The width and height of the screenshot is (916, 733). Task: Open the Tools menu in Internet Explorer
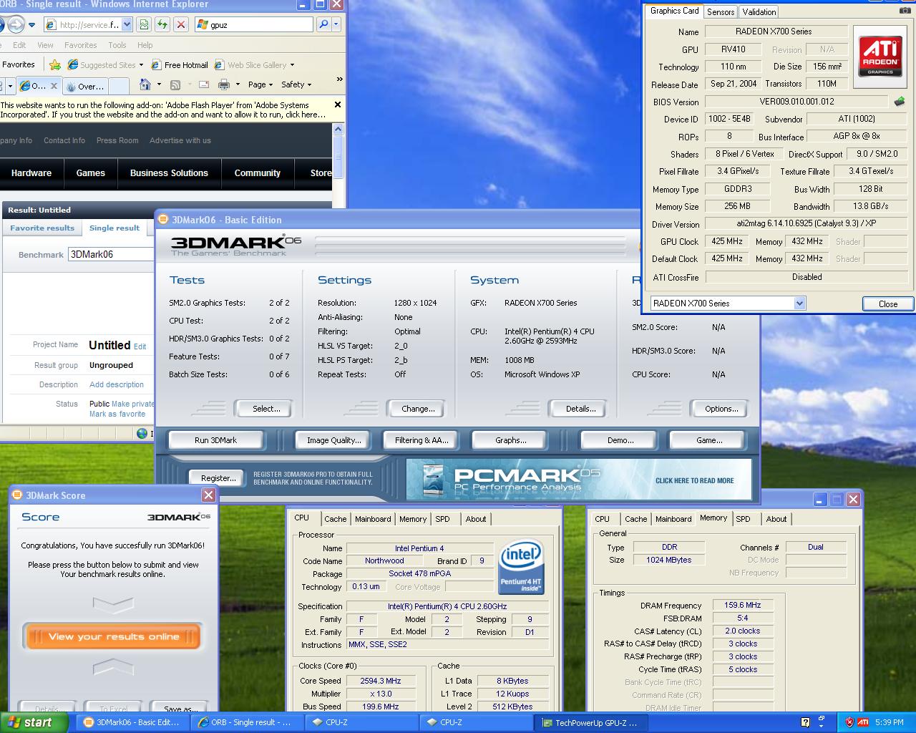coord(117,44)
